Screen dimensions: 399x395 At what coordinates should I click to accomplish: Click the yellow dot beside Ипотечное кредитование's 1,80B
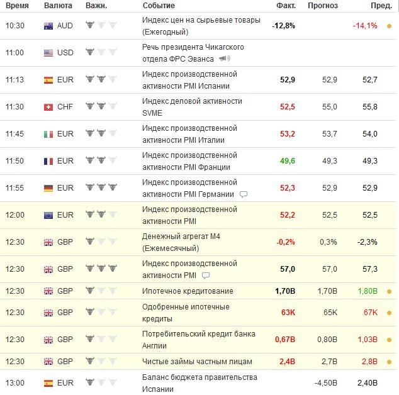[389, 291]
